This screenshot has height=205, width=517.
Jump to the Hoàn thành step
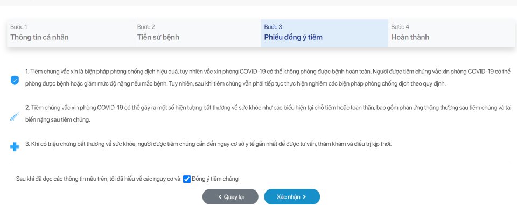click(x=452, y=33)
